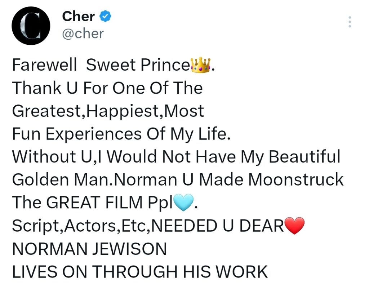
Task: Click the NORMAN JEWISON text line
Action: 89,249
